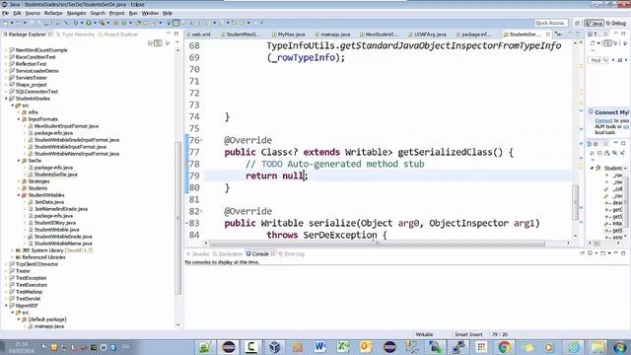
Task: Switch to the web.xml editor tab
Action: coord(199,35)
